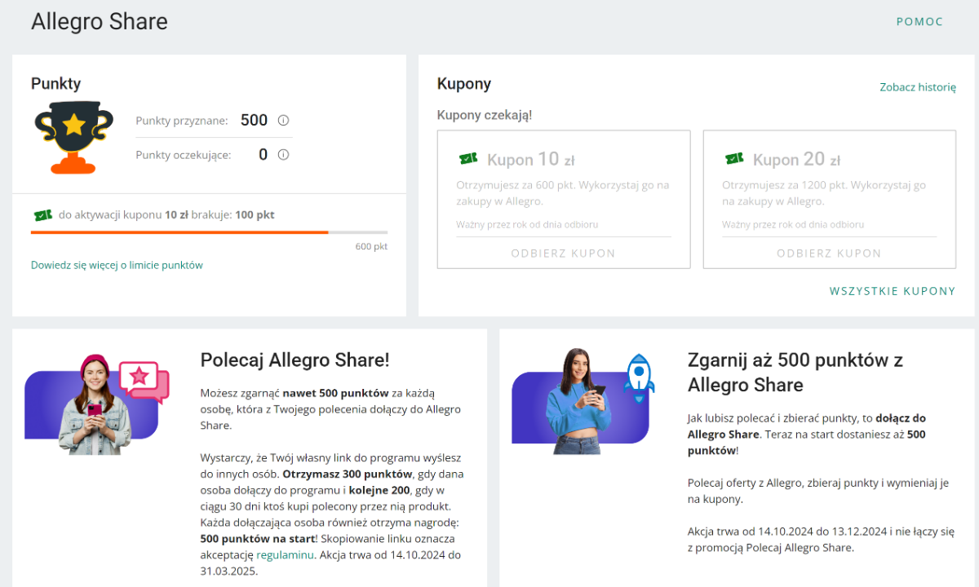979x587 pixels.
Task: Click green coupon icon beside activation text
Action: point(43,215)
